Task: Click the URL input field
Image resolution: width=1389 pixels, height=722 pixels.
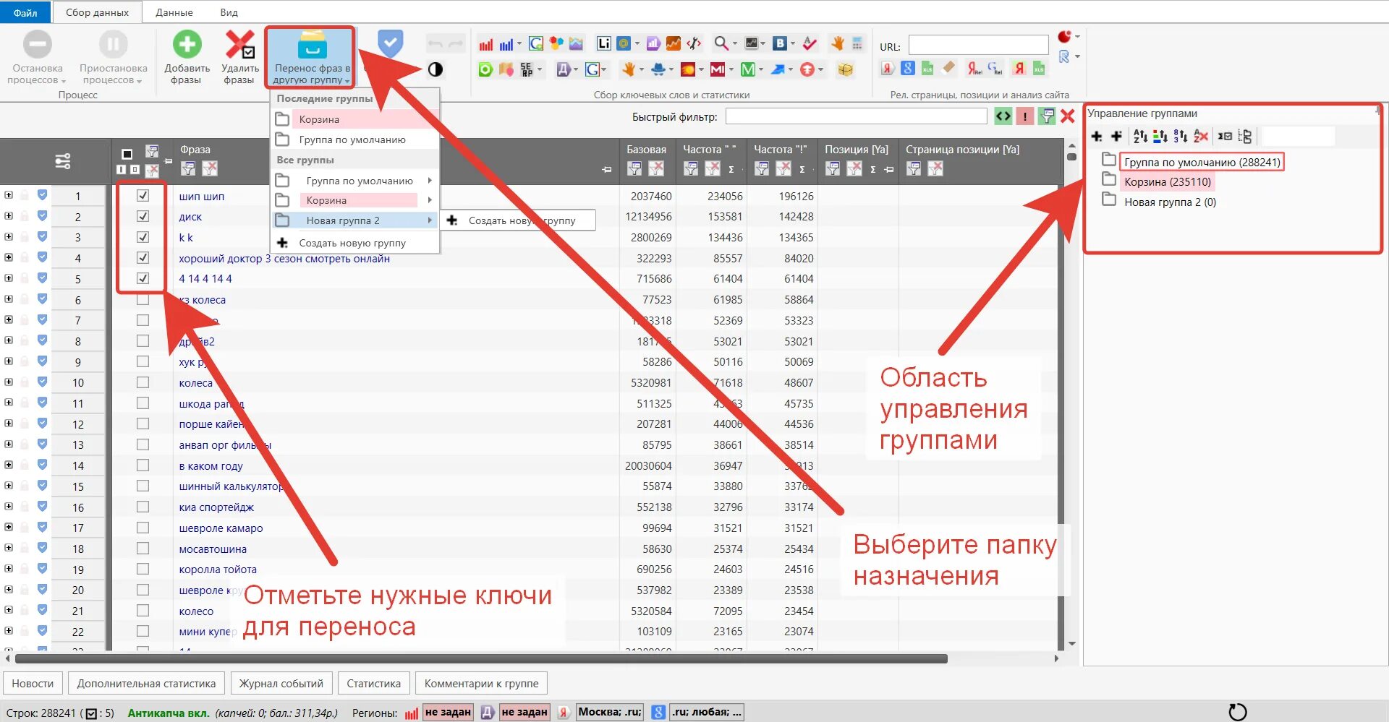Action: [x=978, y=46]
